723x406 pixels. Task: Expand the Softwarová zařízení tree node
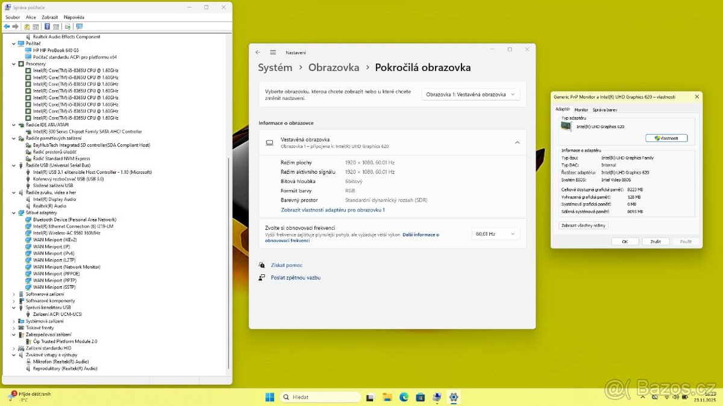pyautogui.click(x=14, y=294)
